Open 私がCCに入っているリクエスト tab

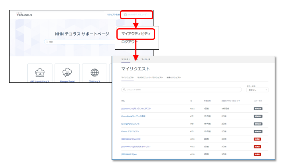tap(150, 78)
